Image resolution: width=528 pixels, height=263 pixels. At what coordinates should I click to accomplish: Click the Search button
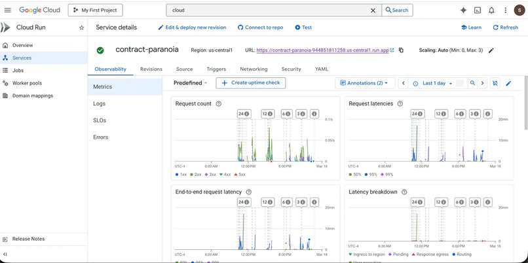coord(397,10)
